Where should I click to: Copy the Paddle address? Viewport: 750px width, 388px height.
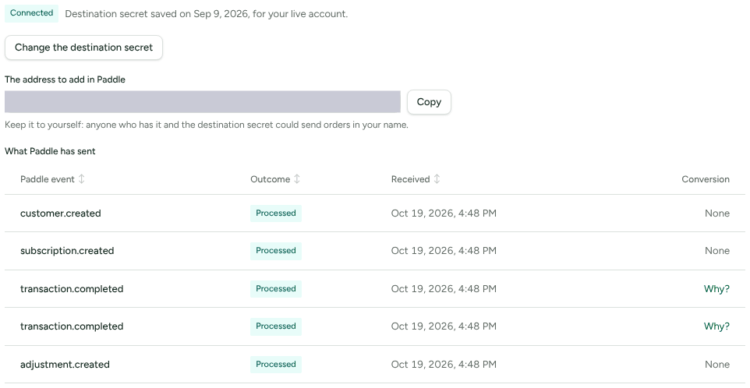point(429,102)
